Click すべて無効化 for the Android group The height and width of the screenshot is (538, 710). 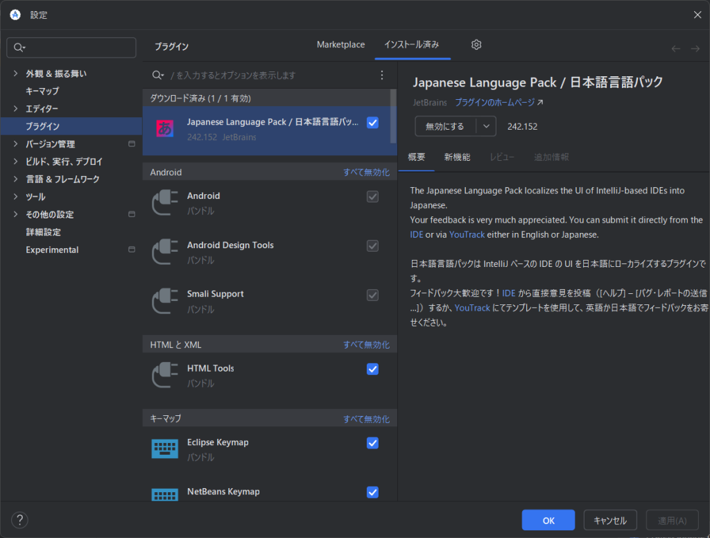coord(366,172)
